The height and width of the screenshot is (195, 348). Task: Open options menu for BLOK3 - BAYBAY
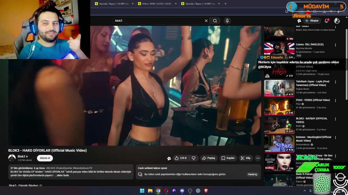coord(335,119)
